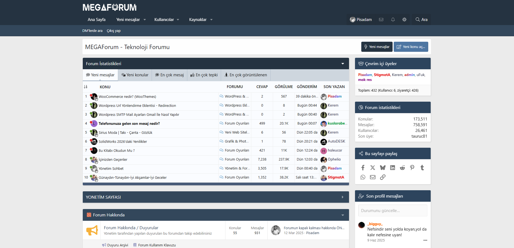Open Wordpress Url Yönlendirme Eklentisi topic
514x248 pixels.
(137, 106)
